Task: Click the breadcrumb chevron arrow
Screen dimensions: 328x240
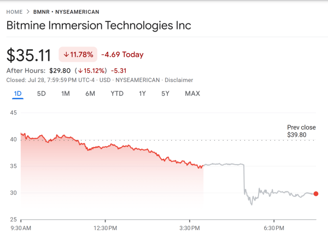Action: (27, 11)
